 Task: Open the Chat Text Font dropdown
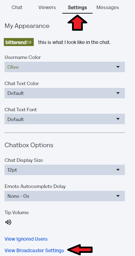pos(65,119)
